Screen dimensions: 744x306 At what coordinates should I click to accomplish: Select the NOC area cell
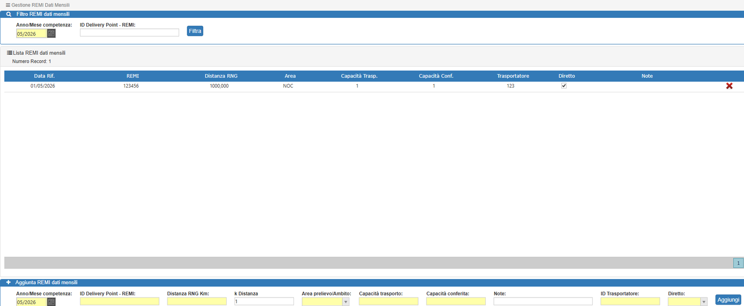tap(288, 86)
